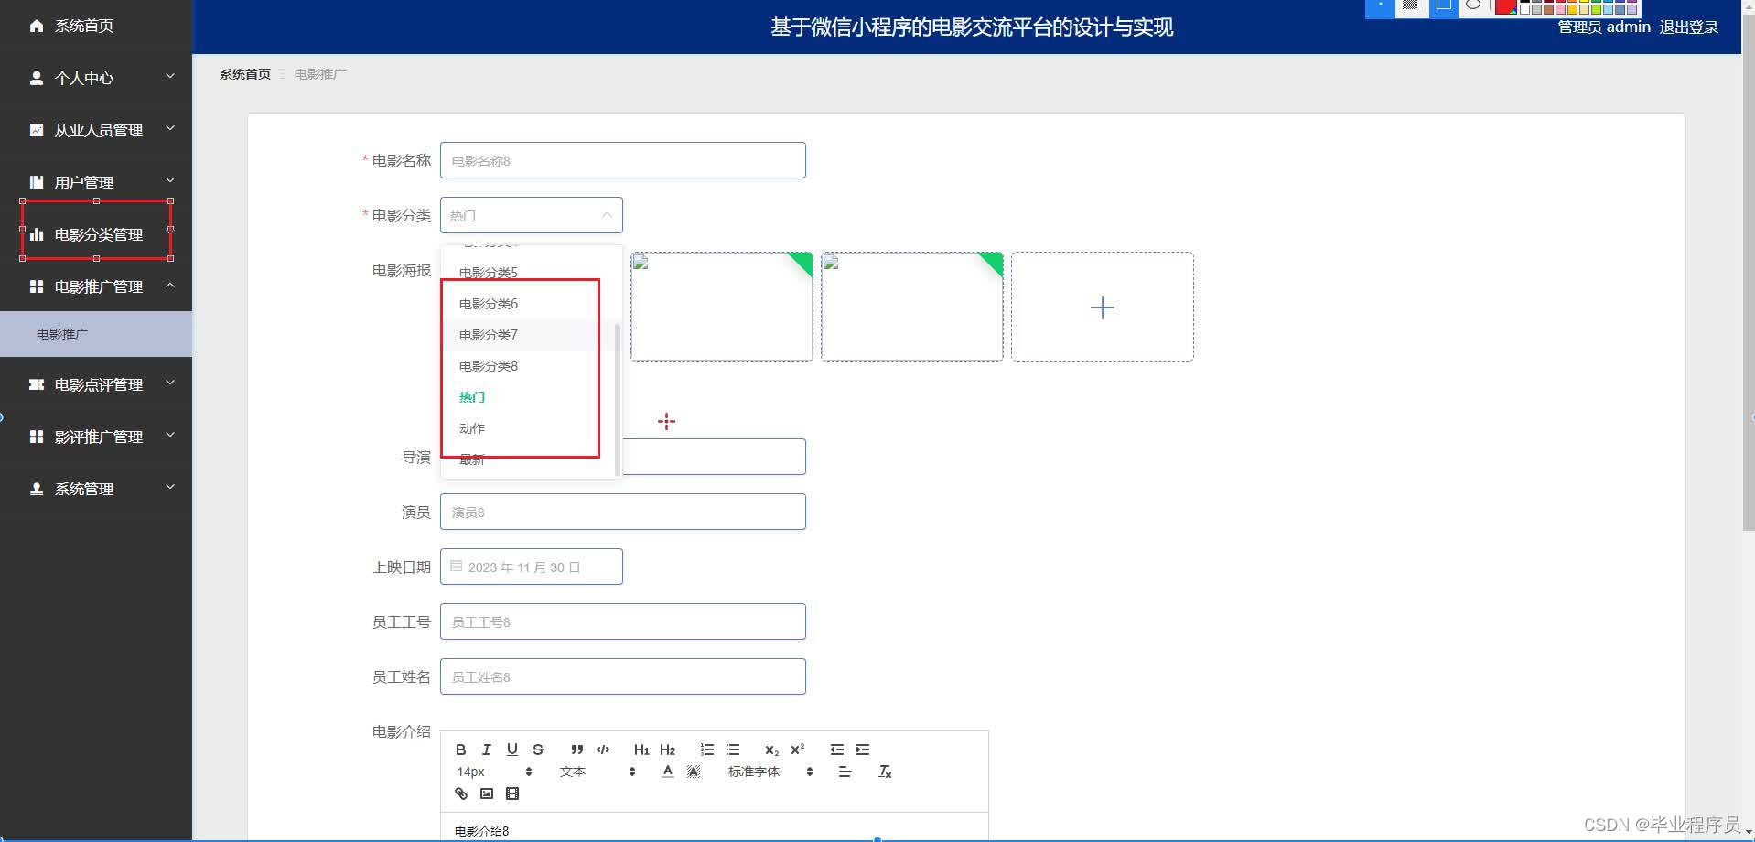
Task: Select the ellipse tool in annotation palette
Action: (x=1472, y=5)
